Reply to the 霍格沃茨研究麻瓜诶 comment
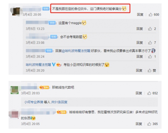The image size is (168, 133). [139, 124]
